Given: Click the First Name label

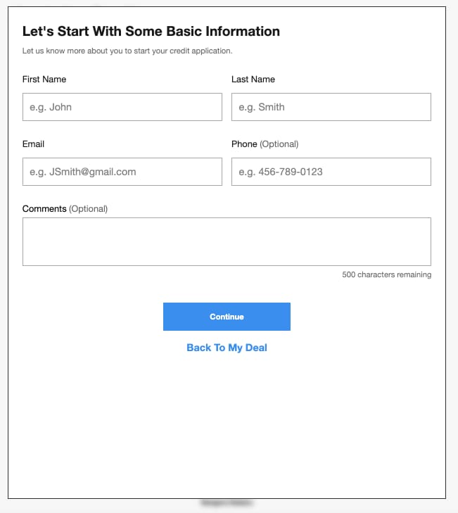Looking at the screenshot, I should (x=44, y=80).
